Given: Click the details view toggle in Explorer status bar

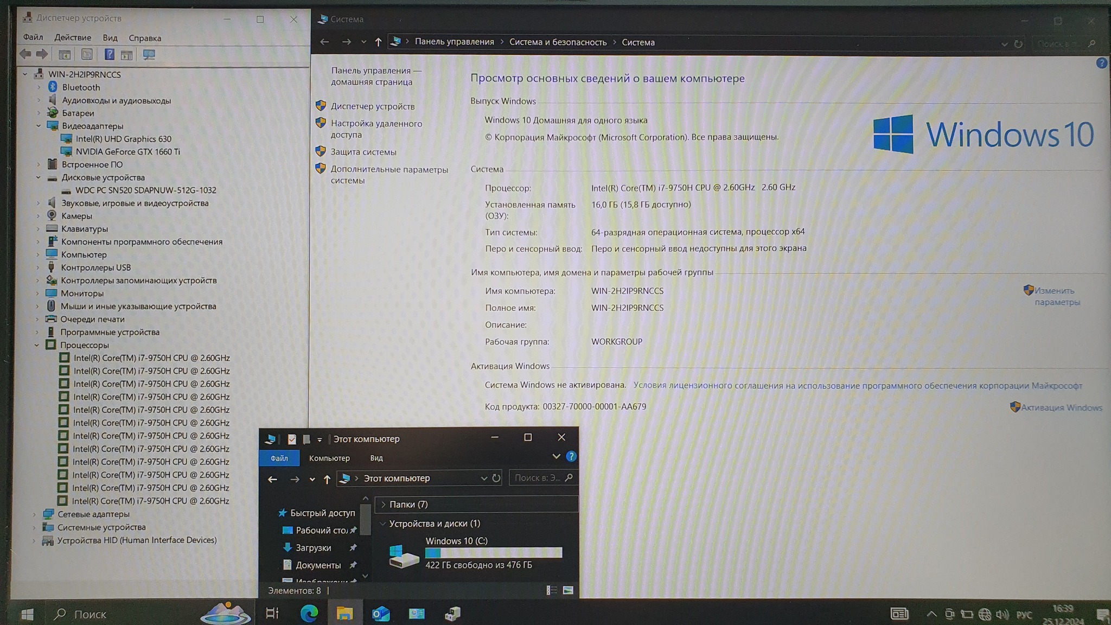Looking at the screenshot, I should coord(551,590).
